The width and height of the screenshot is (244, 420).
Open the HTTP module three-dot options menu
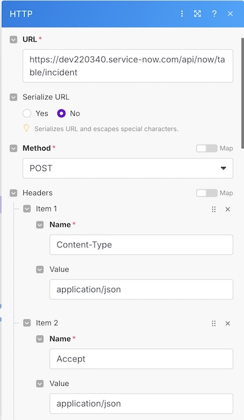[x=182, y=13]
